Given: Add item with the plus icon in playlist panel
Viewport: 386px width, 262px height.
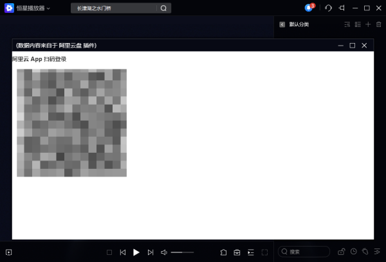Looking at the screenshot, I should [368, 24].
